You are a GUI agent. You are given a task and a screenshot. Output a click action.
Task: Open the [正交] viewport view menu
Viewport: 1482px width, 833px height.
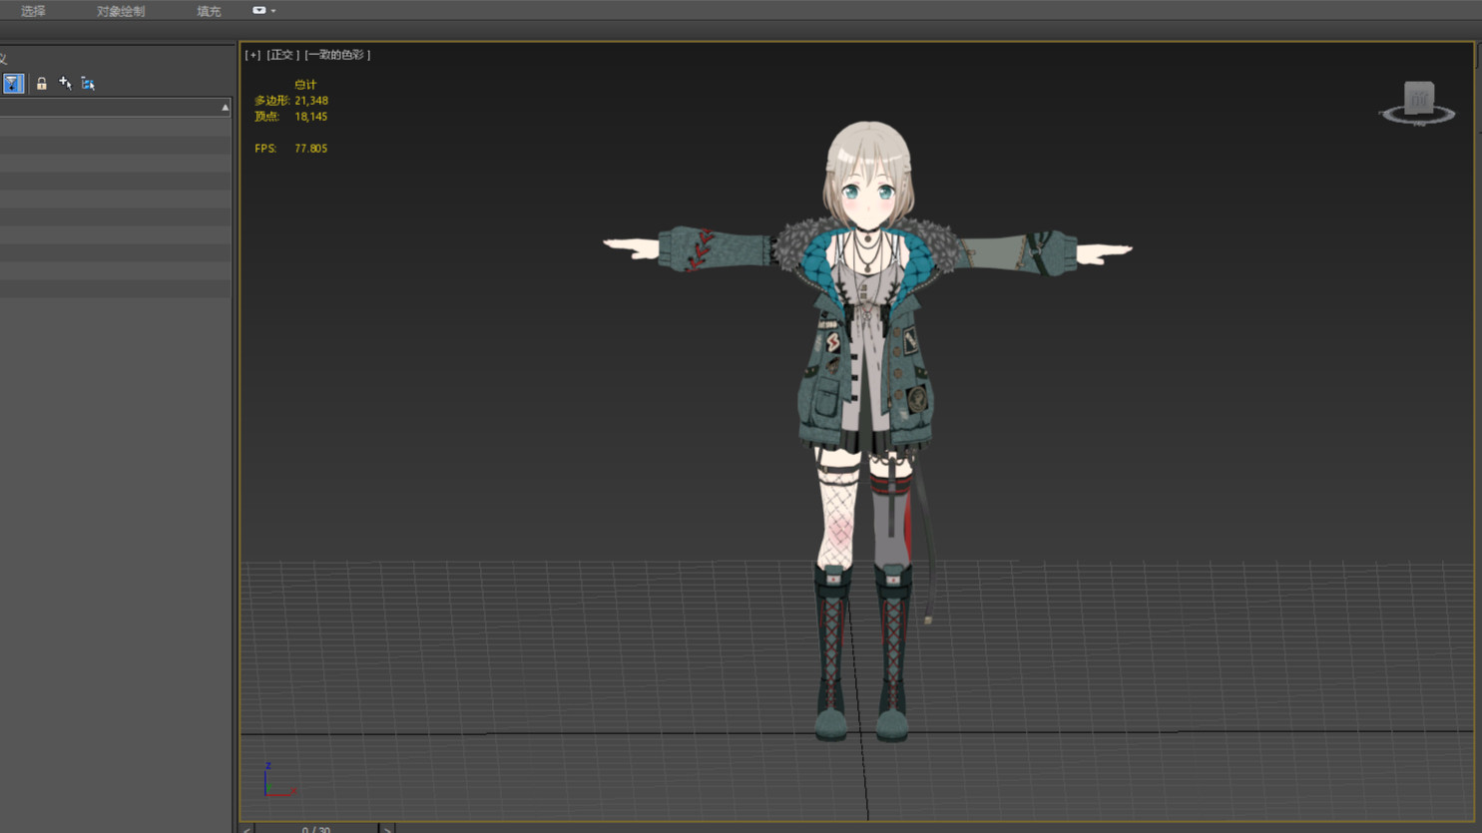282,55
